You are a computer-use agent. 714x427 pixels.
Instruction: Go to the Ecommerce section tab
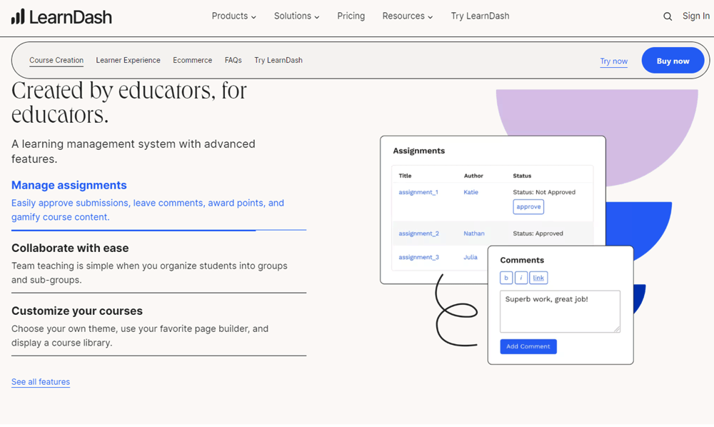[x=192, y=61]
